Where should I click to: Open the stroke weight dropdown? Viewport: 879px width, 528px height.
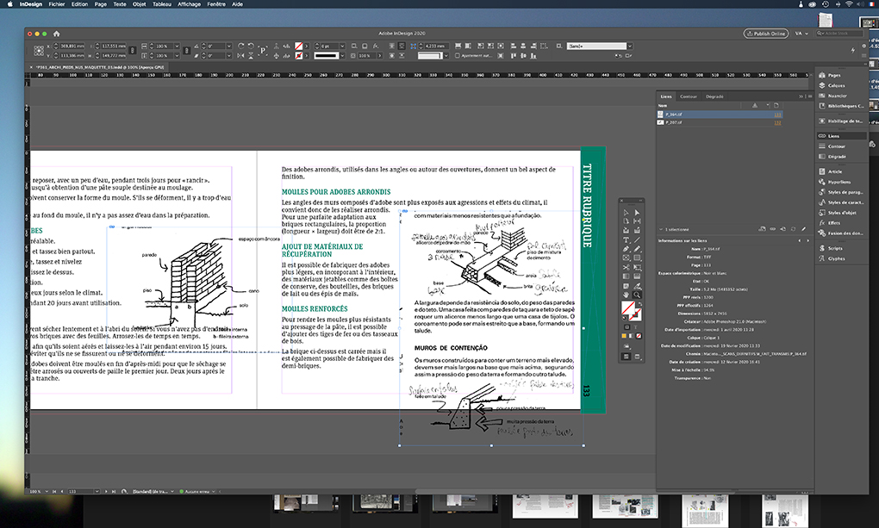coord(342,46)
